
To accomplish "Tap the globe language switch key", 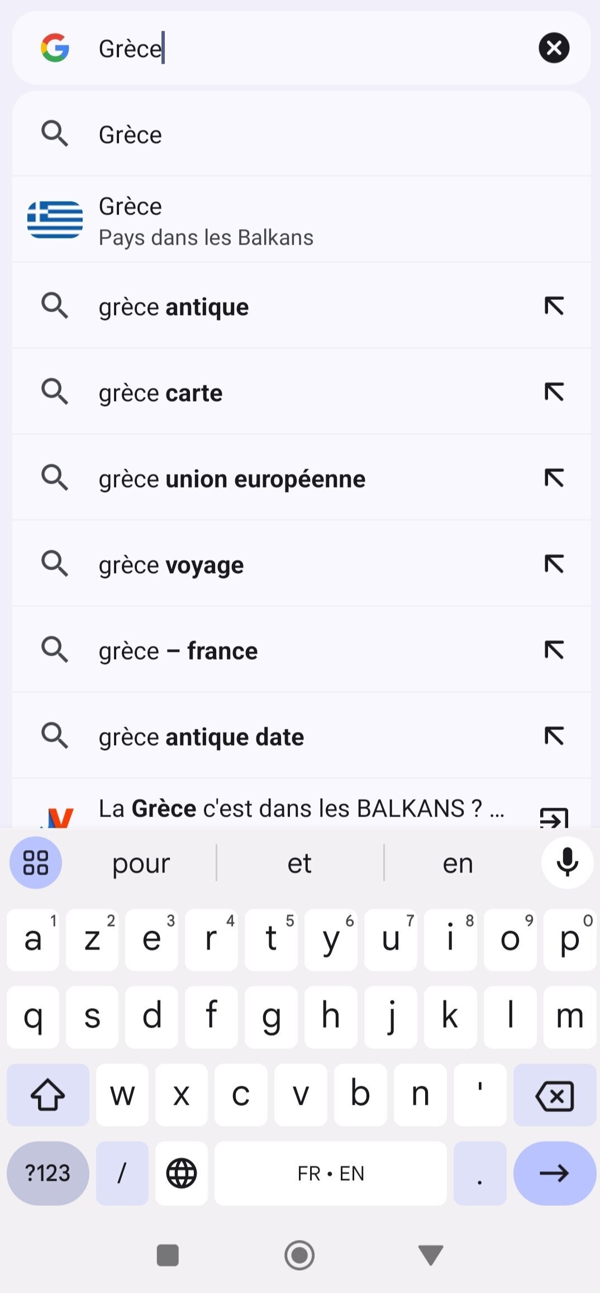I will click(182, 1173).
